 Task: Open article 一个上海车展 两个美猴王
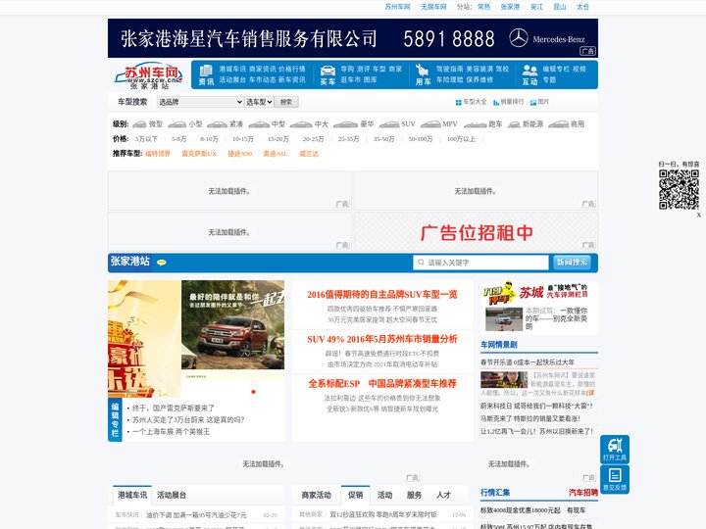click(171, 431)
